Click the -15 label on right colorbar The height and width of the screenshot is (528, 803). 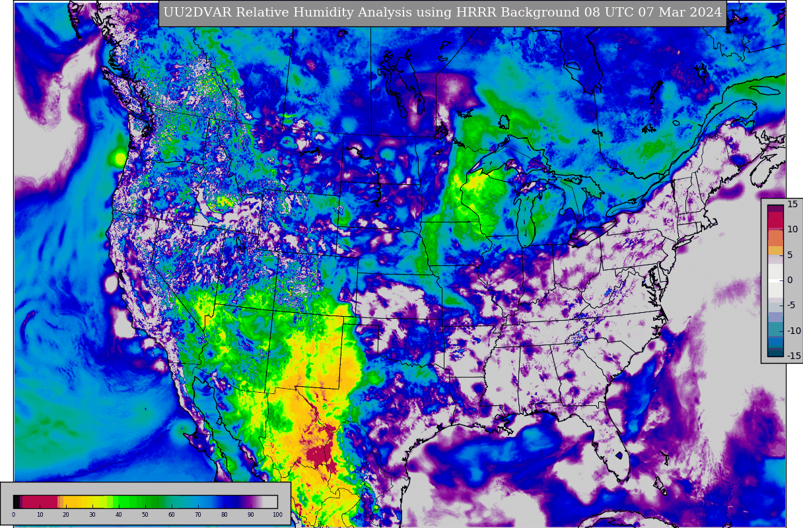[x=794, y=356]
